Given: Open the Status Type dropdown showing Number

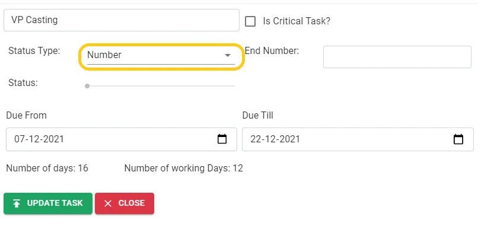Looking at the screenshot, I should (x=154, y=55).
